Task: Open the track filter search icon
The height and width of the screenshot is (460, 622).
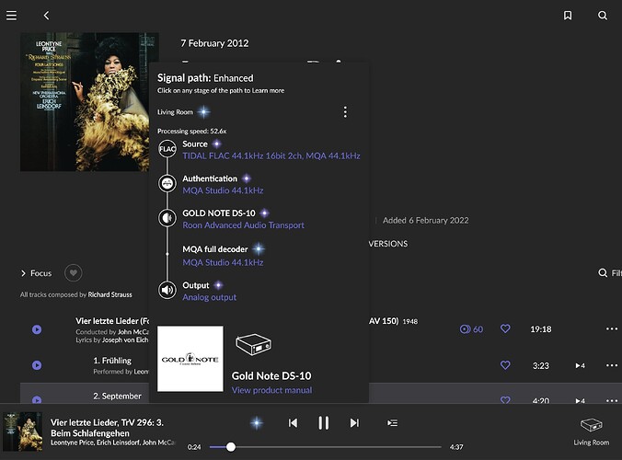Action: (x=603, y=273)
